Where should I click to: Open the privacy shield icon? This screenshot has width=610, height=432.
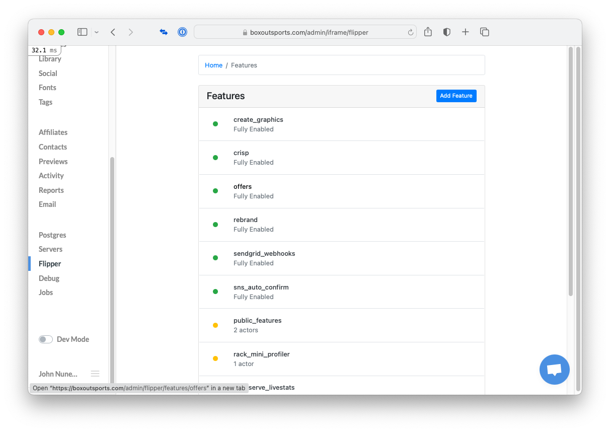tap(446, 32)
